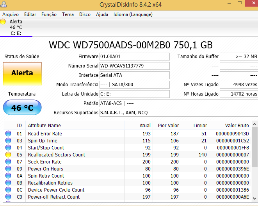
Task: Click the 4998 vezes power-on count field
Action: pos(239,85)
